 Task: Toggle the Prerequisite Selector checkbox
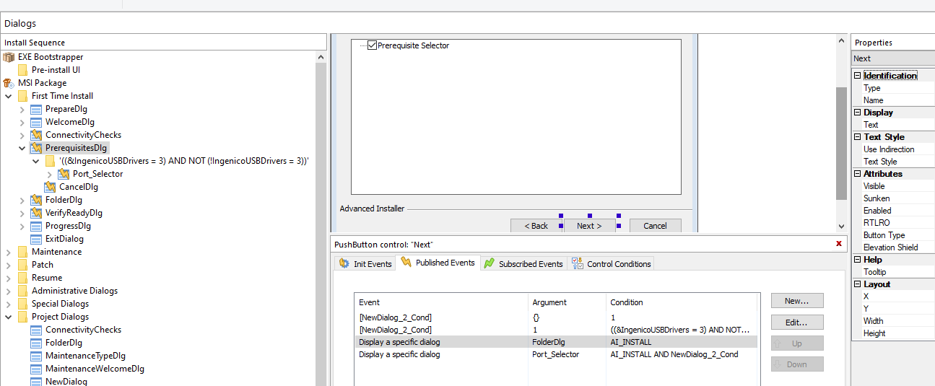point(373,45)
